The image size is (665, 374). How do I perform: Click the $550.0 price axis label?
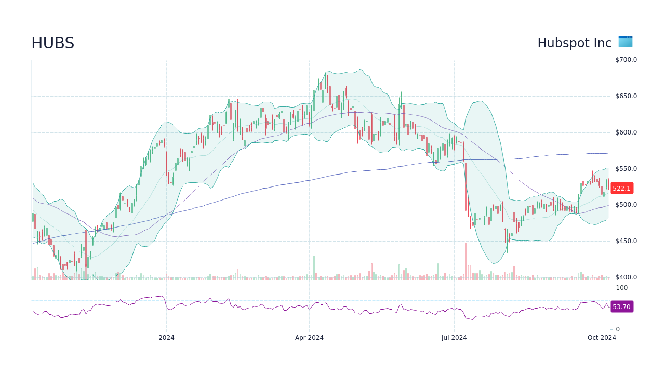626,169
